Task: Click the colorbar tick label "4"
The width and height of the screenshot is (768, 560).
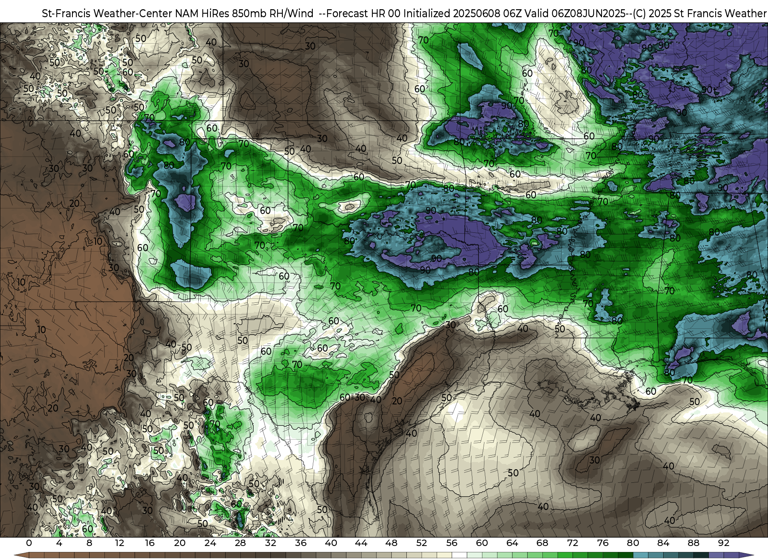Action: click(x=59, y=543)
